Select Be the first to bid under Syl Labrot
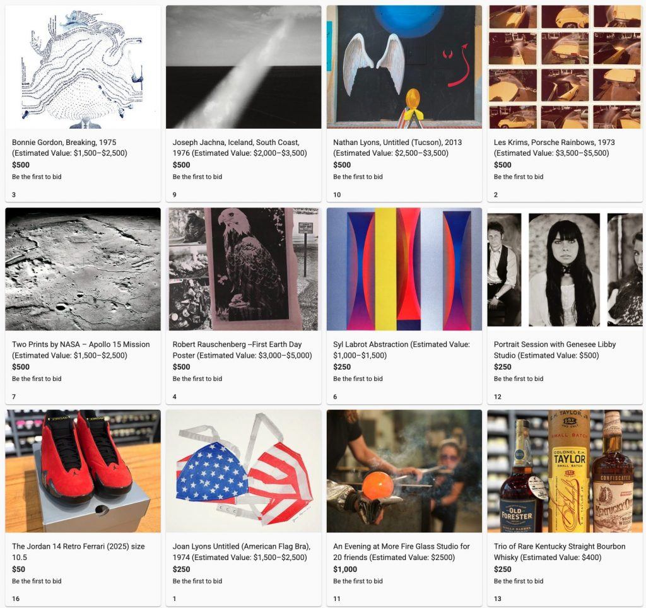The width and height of the screenshot is (646, 608). point(358,378)
